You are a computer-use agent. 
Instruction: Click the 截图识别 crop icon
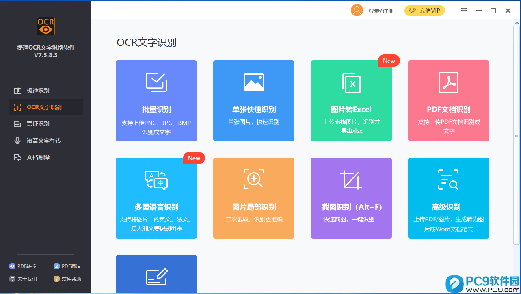point(351,180)
